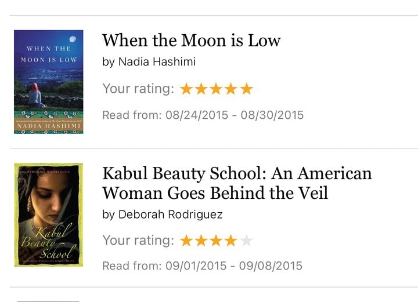Click read dates 09/01/2015 - 09/08/2015
The height and width of the screenshot is (302, 418).
[x=234, y=266]
